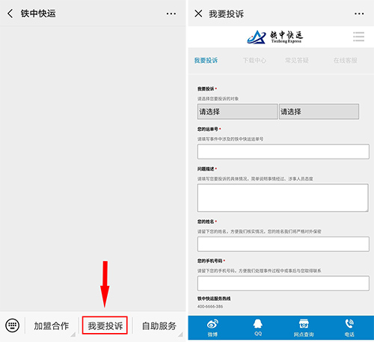The height and width of the screenshot is (342, 374).
Task: Open more options in 铁中快运 chat header
Action: 171,13
